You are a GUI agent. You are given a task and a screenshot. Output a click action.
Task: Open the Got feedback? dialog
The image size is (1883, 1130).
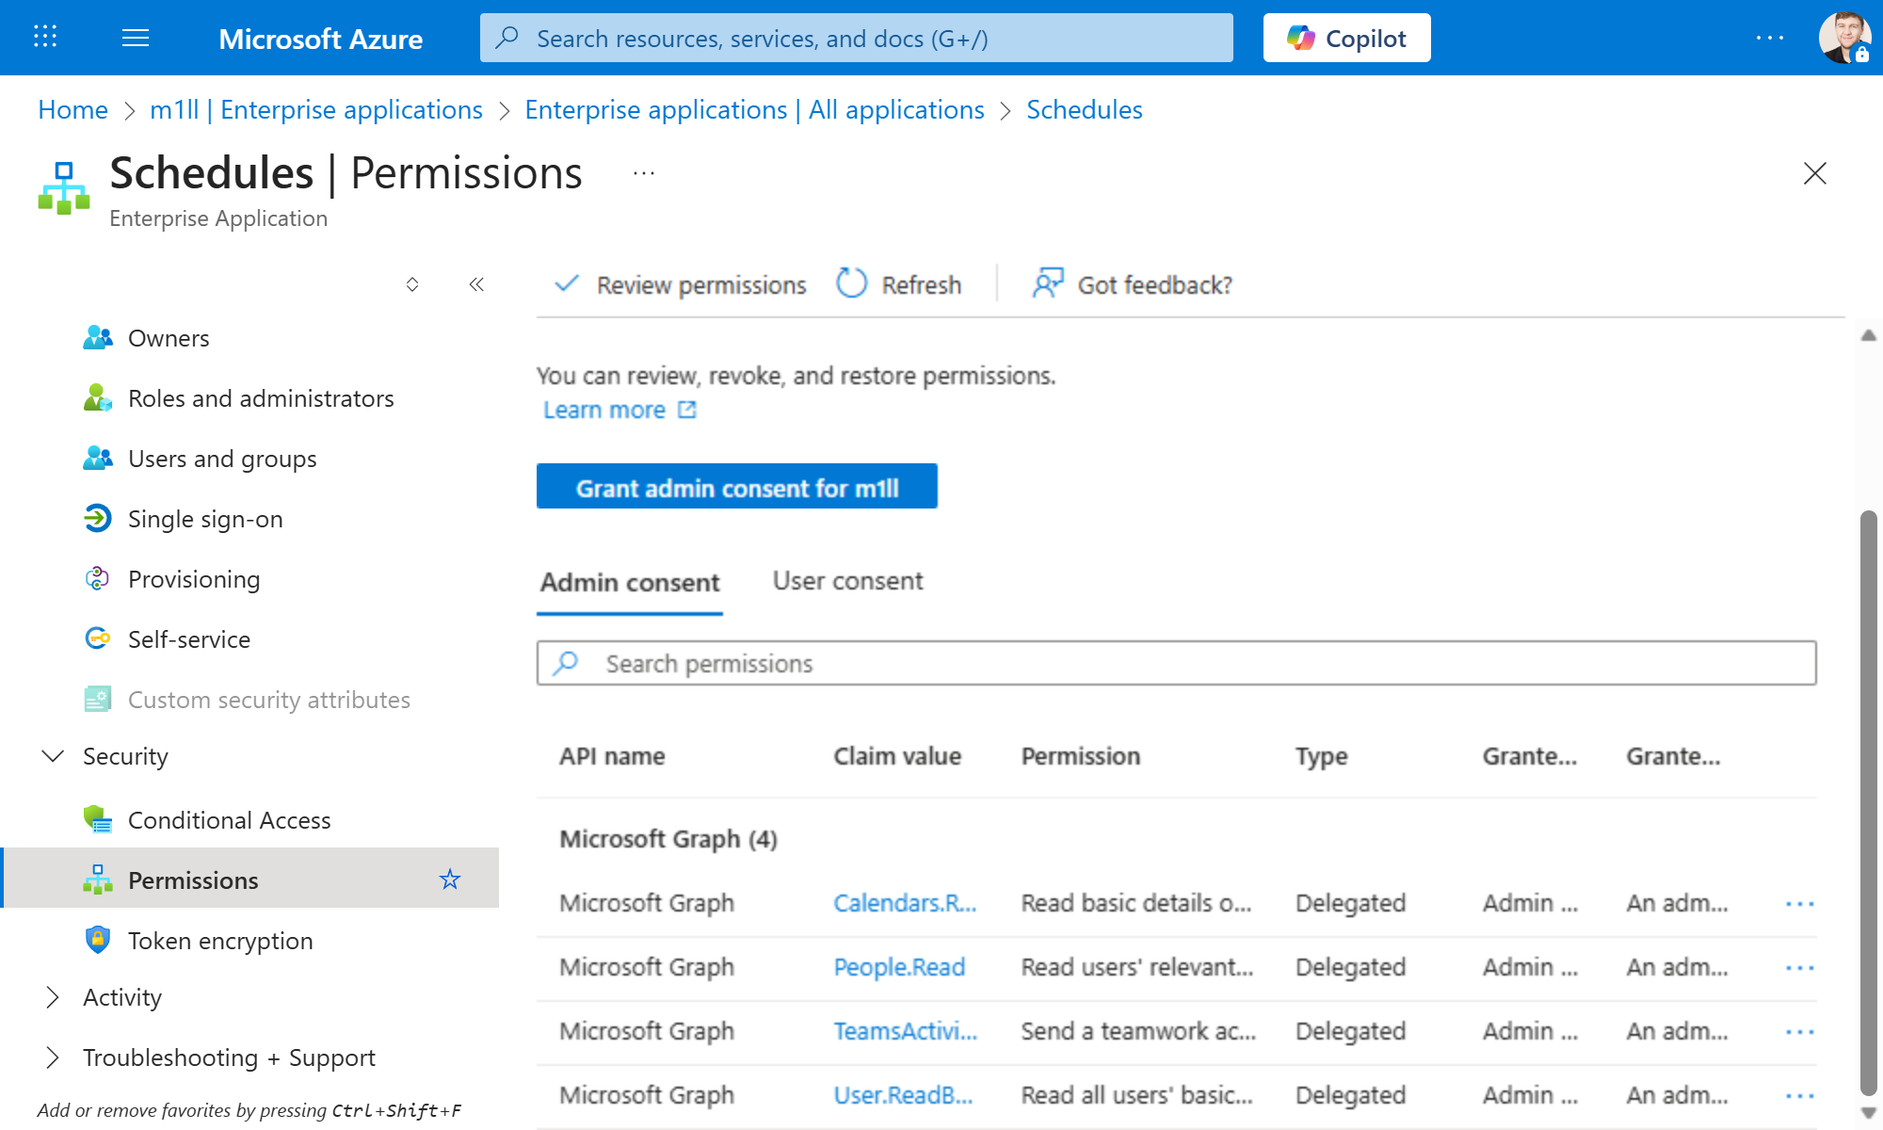[1130, 283]
